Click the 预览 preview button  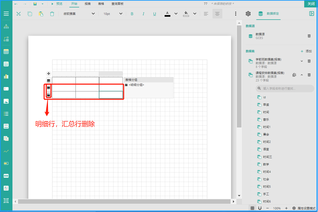(57, 4)
